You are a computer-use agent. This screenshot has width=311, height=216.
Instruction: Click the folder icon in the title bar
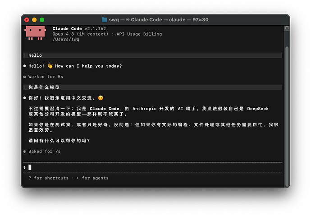(x=104, y=20)
